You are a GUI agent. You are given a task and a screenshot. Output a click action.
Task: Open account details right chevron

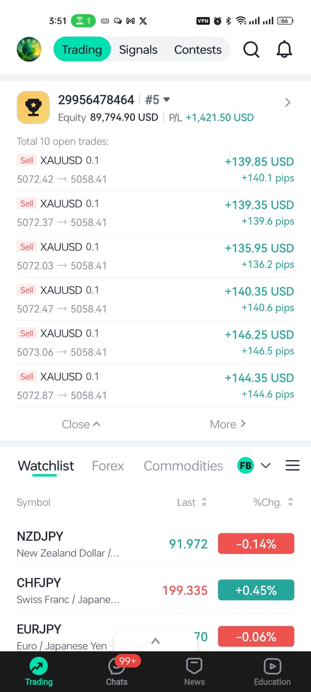pyautogui.click(x=288, y=103)
